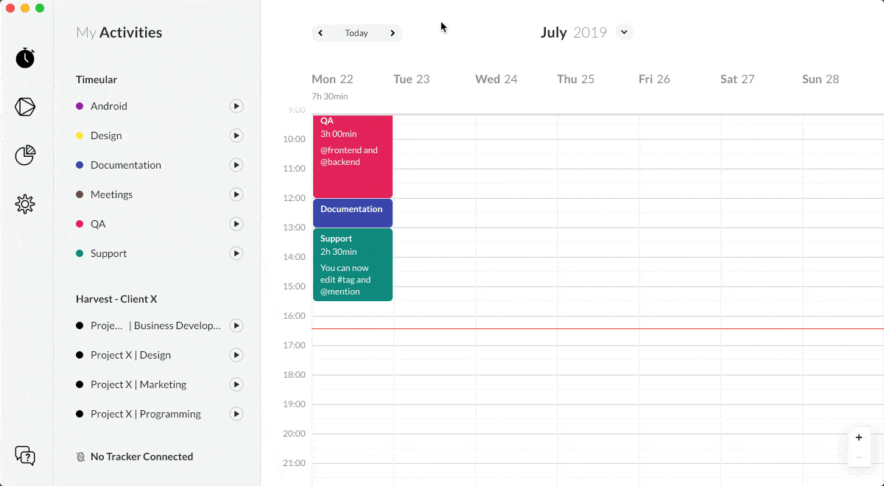Start the Project X Marketing timer
The image size is (884, 486).
(x=236, y=384)
